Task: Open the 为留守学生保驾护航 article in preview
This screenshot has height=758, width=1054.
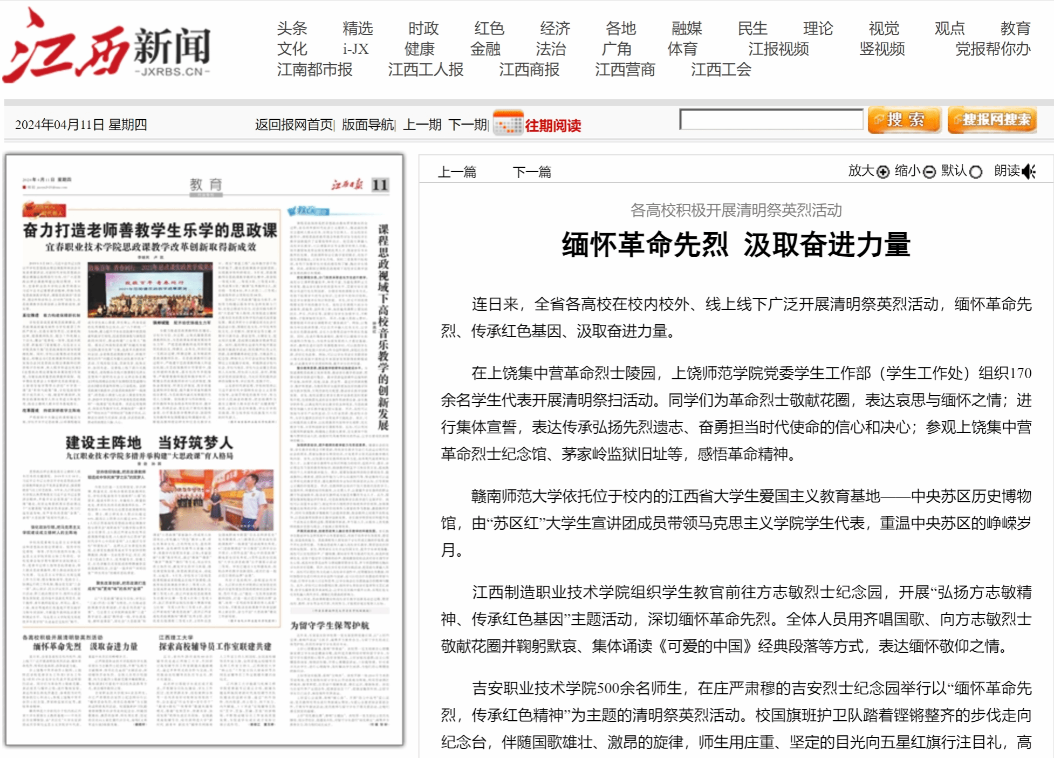Action: (330, 625)
